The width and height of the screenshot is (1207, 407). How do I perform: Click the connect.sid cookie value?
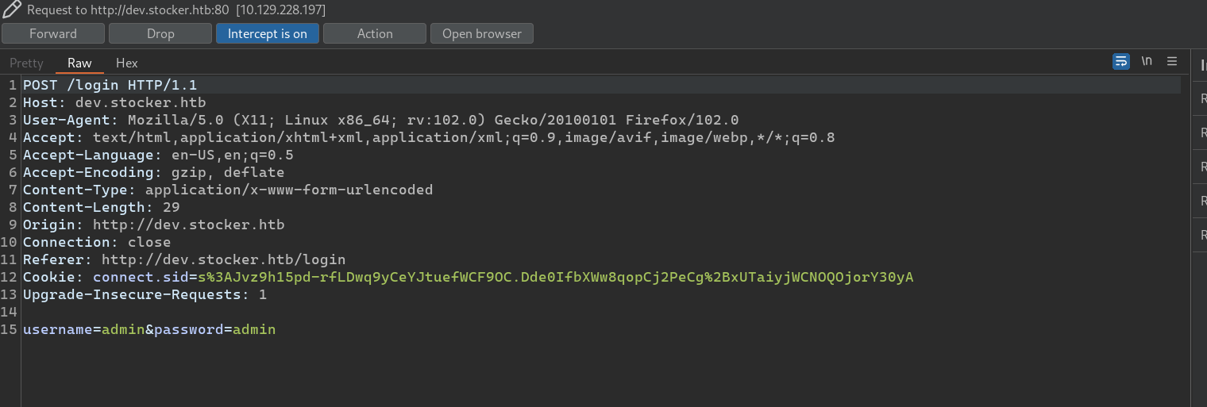pos(555,277)
